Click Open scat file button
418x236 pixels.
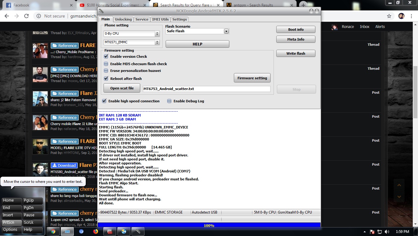tap(122, 88)
